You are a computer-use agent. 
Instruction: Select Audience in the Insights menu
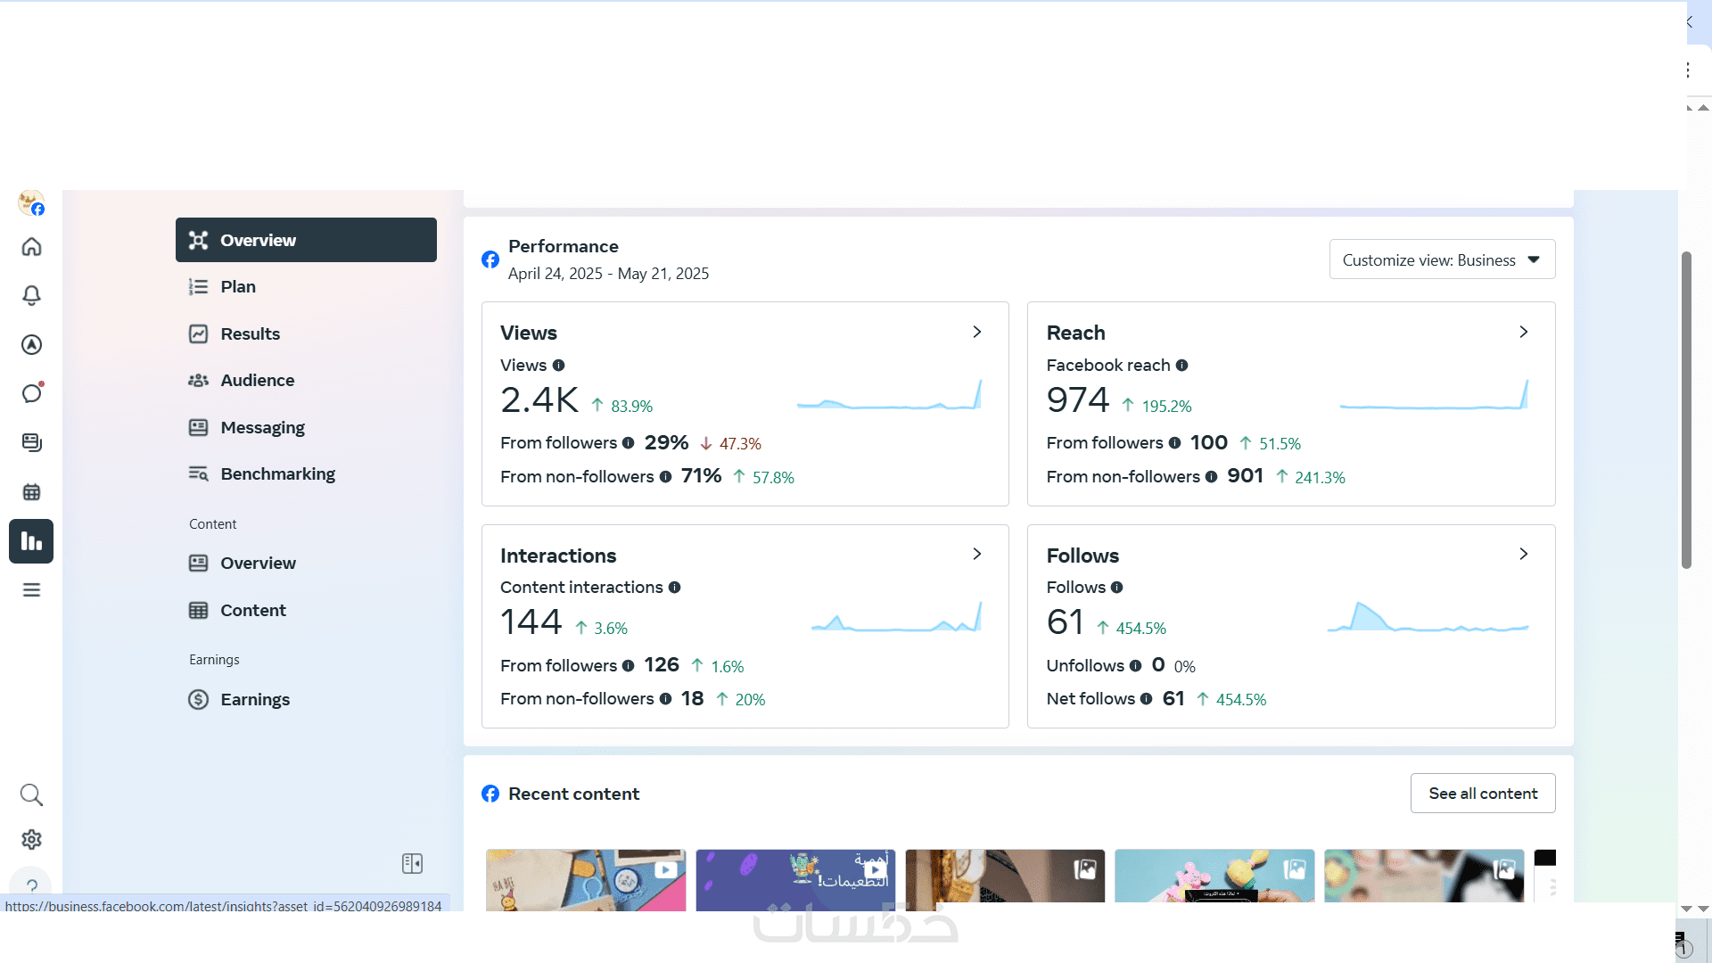(257, 380)
